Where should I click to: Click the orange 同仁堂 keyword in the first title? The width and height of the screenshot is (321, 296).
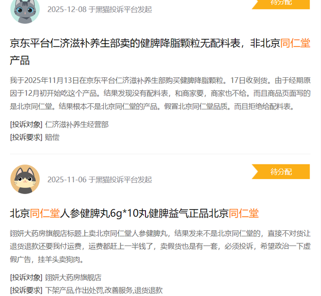pos(295,43)
